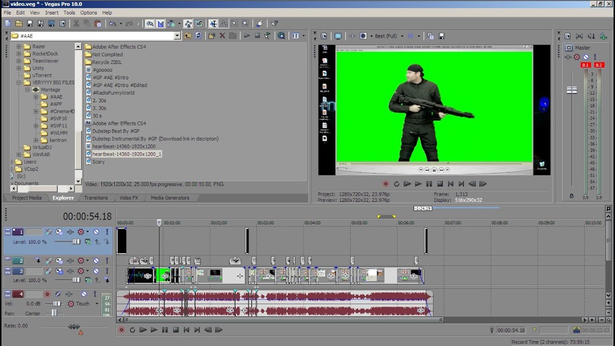Open Master FX on the Master bus
This screenshot has width=615, height=346.
(x=569, y=57)
